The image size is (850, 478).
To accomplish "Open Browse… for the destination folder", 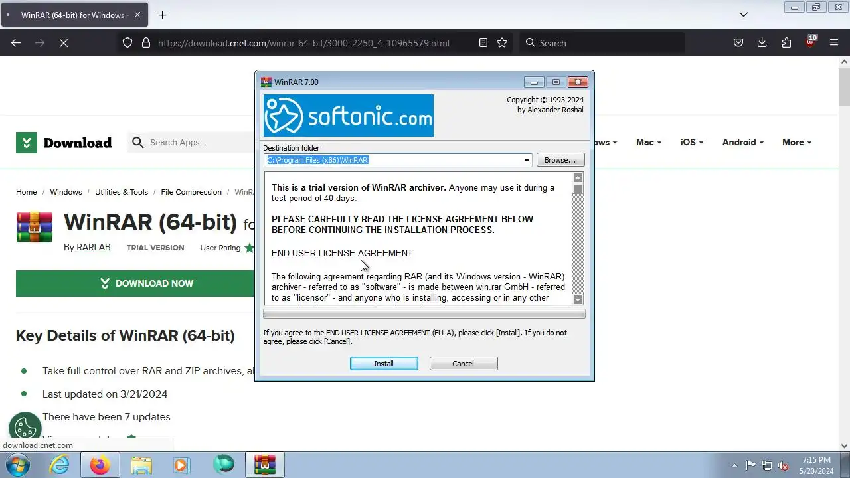I will pyautogui.click(x=560, y=160).
